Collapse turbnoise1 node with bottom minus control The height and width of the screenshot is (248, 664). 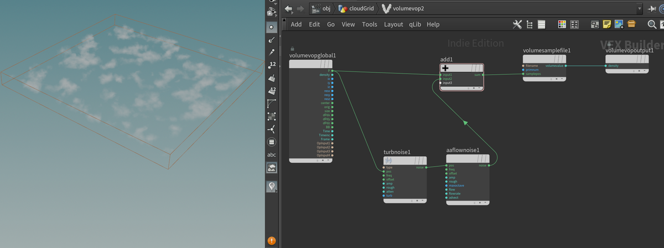click(x=423, y=200)
